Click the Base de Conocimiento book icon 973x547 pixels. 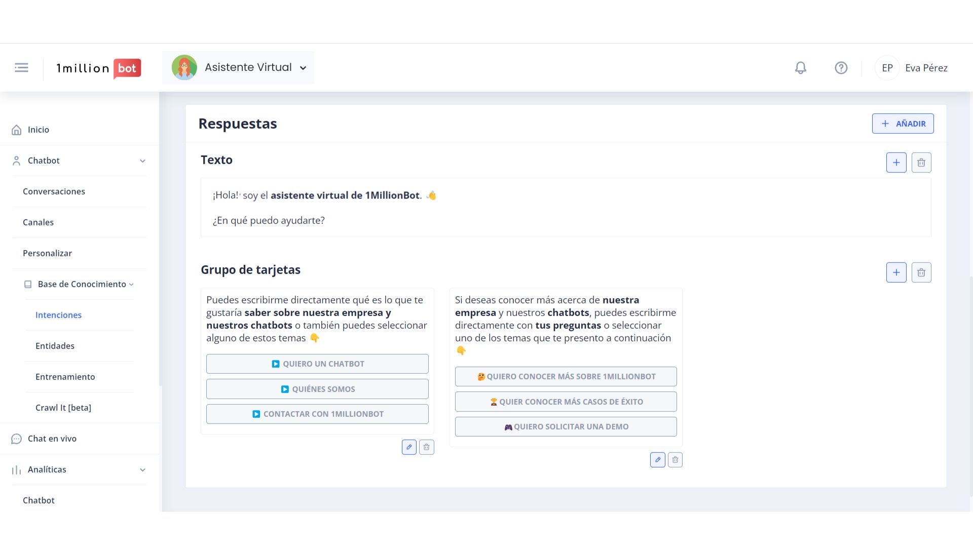pos(28,285)
